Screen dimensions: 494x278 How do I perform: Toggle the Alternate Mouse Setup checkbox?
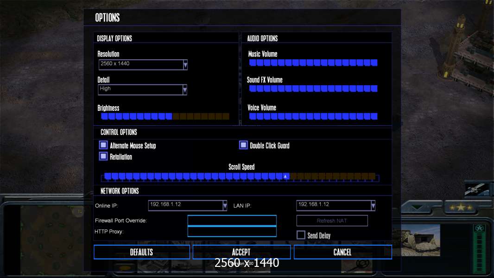tap(103, 145)
